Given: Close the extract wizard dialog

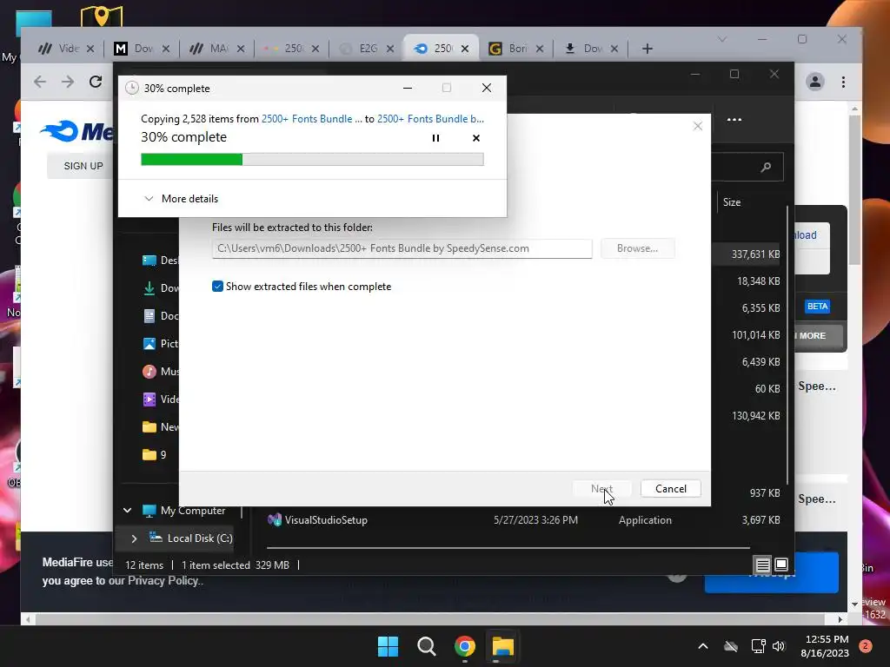Looking at the screenshot, I should 698,126.
